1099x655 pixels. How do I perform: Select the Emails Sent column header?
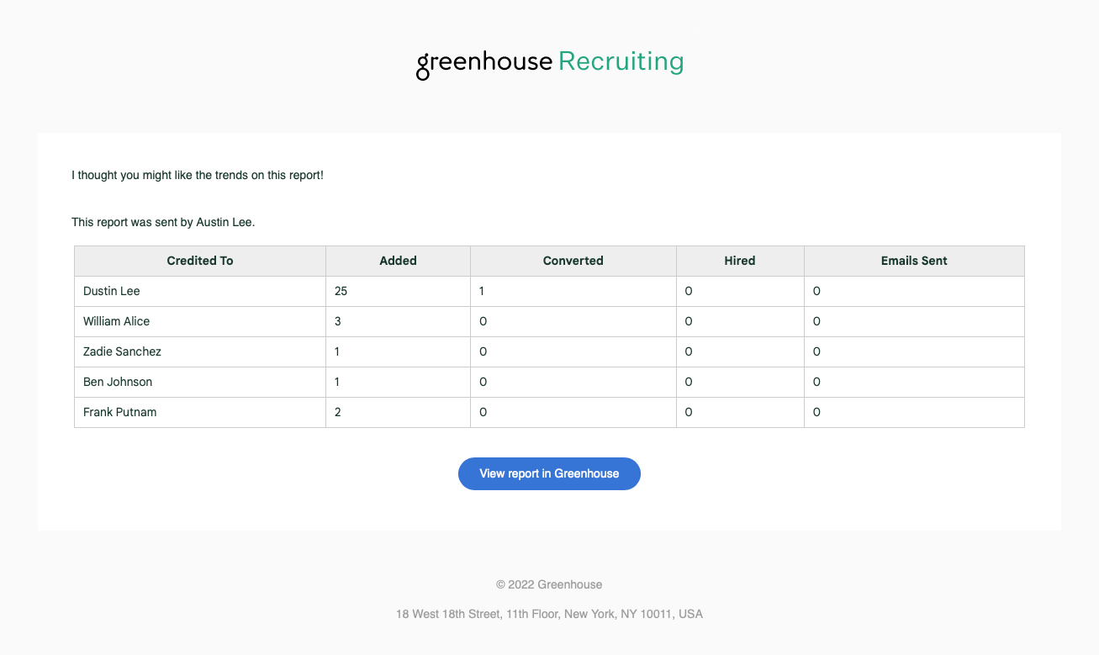click(914, 261)
